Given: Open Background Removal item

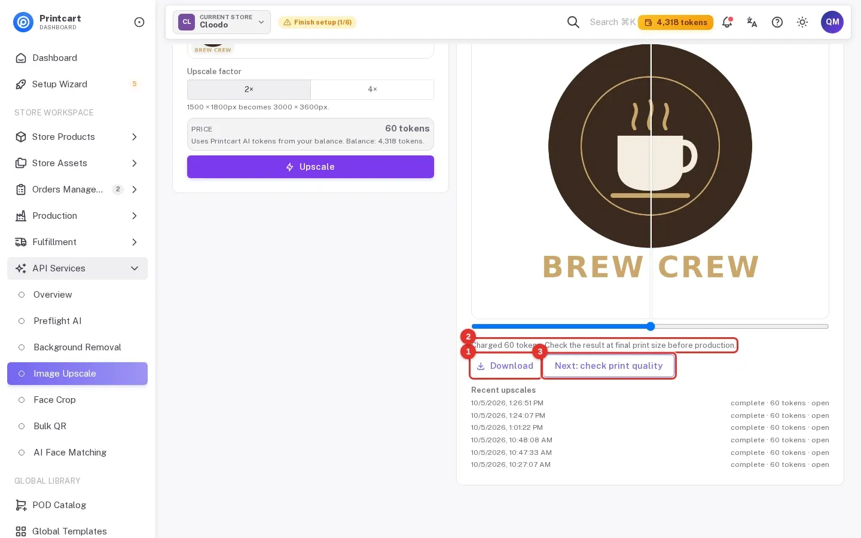Looking at the screenshot, I should (78, 347).
